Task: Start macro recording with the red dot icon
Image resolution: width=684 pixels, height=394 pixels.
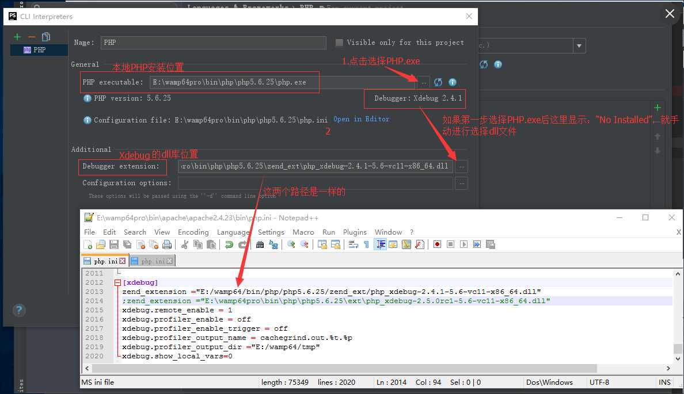Action: click(437, 244)
